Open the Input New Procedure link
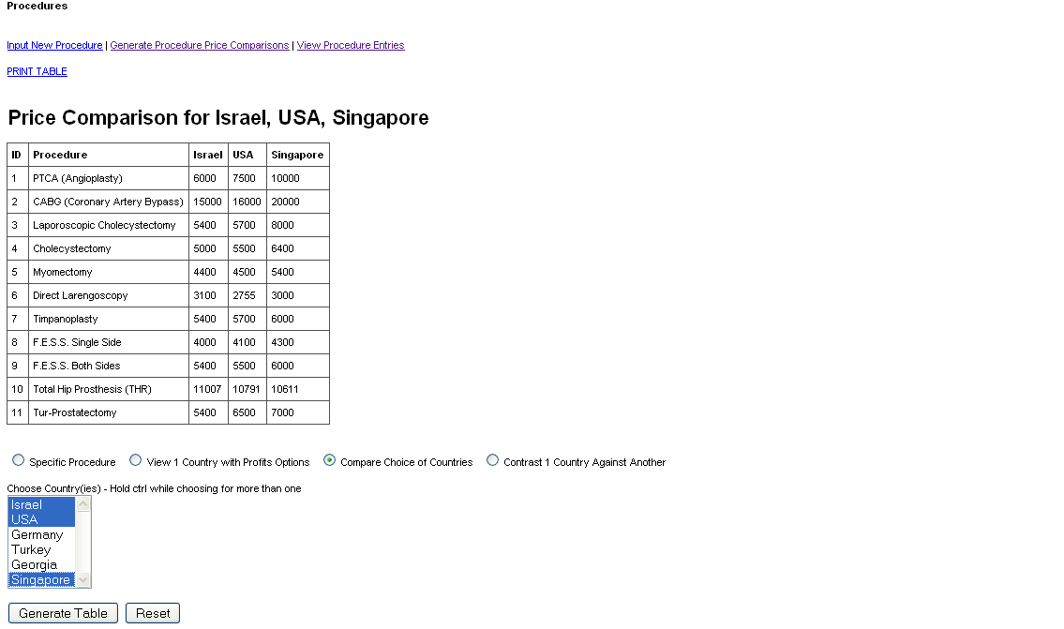This screenshot has height=629, width=1064. pos(54,45)
